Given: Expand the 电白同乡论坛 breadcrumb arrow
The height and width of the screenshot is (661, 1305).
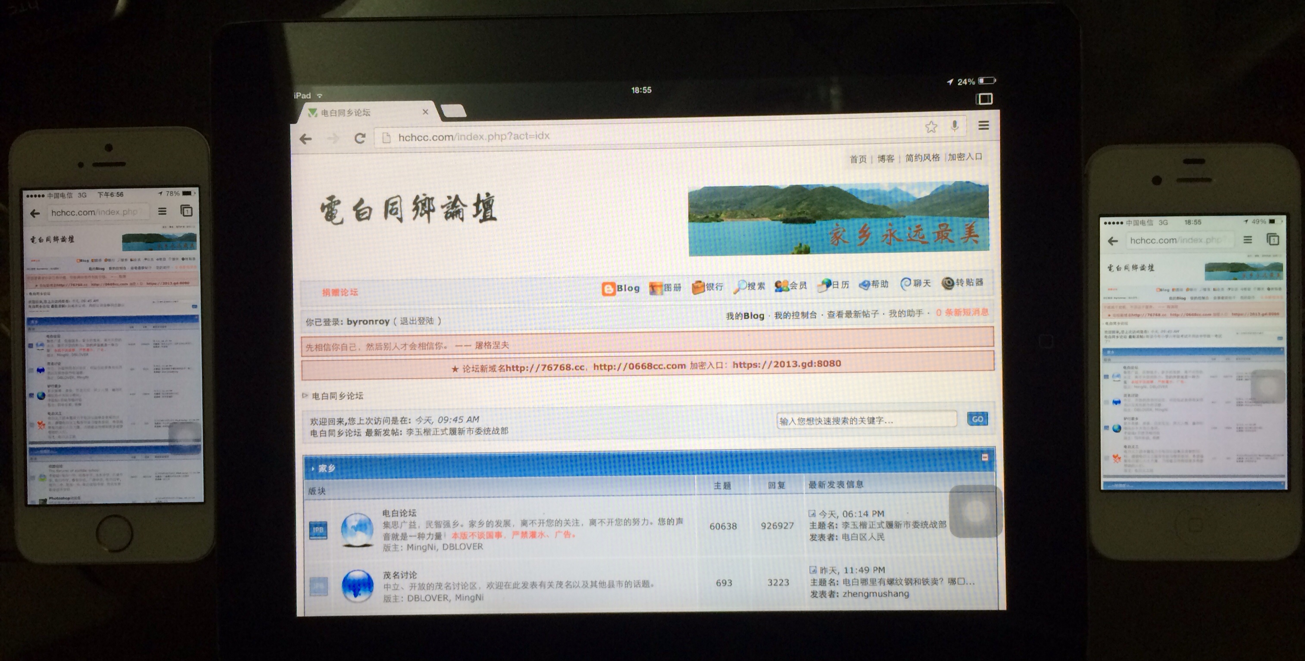Looking at the screenshot, I should pyautogui.click(x=305, y=396).
